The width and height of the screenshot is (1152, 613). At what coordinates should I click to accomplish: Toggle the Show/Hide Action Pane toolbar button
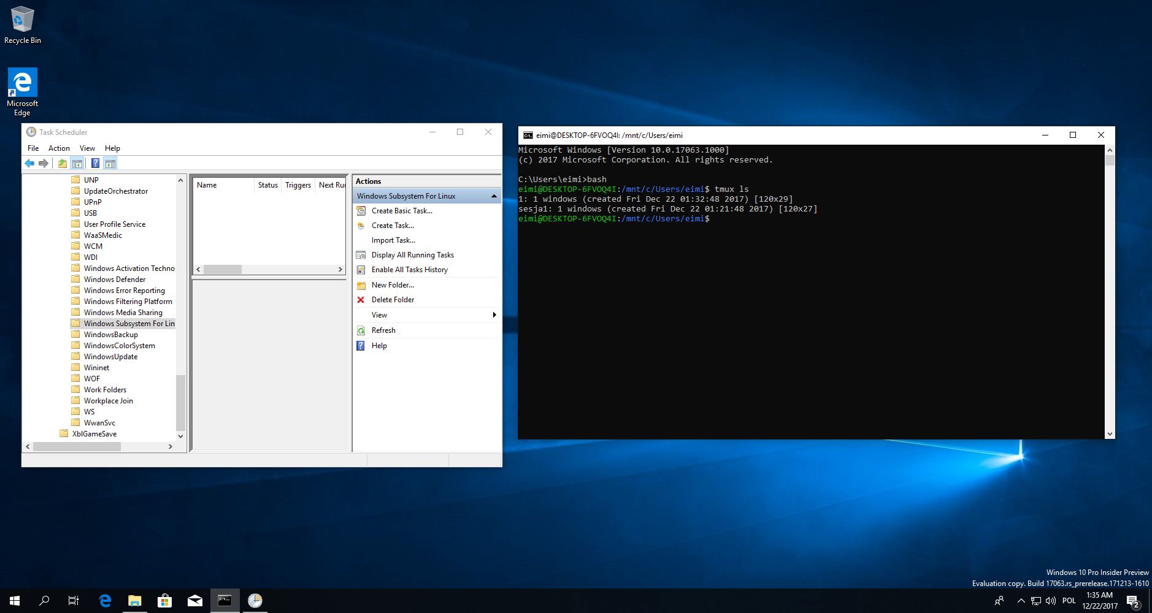tap(110, 163)
